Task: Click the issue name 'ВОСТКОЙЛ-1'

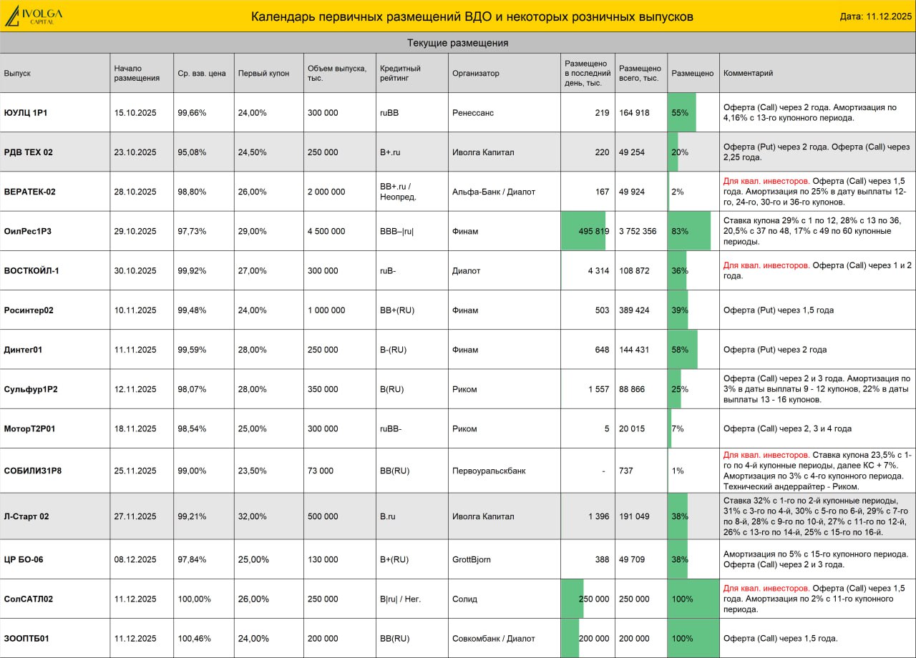Action: 31,270
